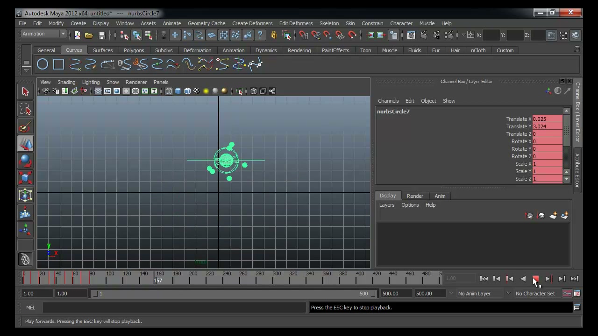The image size is (598, 336).
Task: Toggle the viewport grid display icon
Action: [x=98, y=91]
